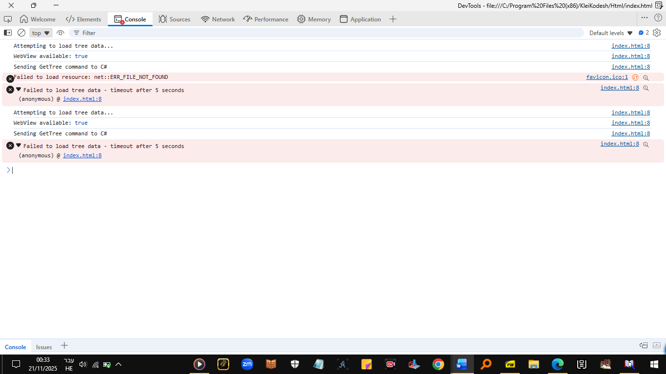
Task: Open the Default levels dropdown
Action: [x=610, y=33]
